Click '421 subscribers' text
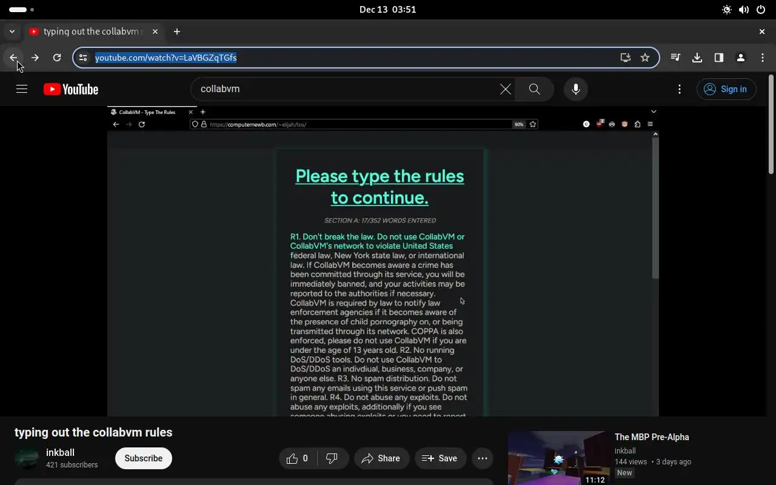776x485 pixels. (72, 465)
